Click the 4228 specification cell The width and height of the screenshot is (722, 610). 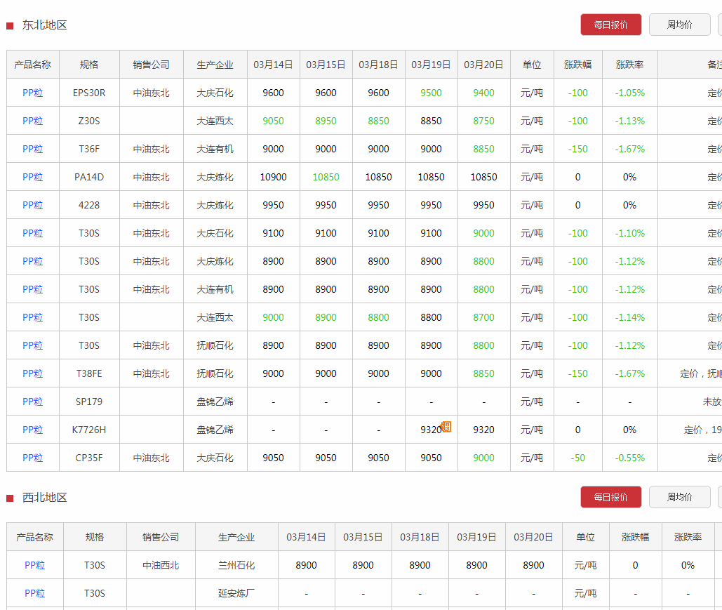(x=89, y=205)
